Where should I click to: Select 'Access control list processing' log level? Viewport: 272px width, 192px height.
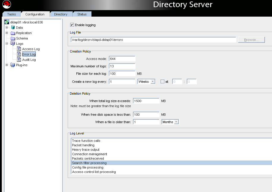172,172
